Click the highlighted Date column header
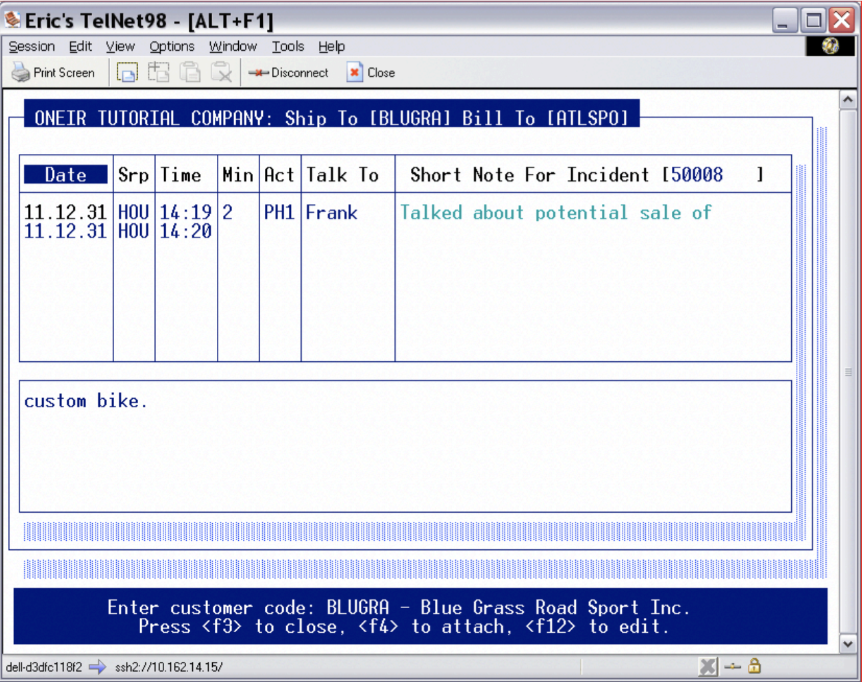The width and height of the screenshot is (862, 684). pyautogui.click(x=65, y=175)
